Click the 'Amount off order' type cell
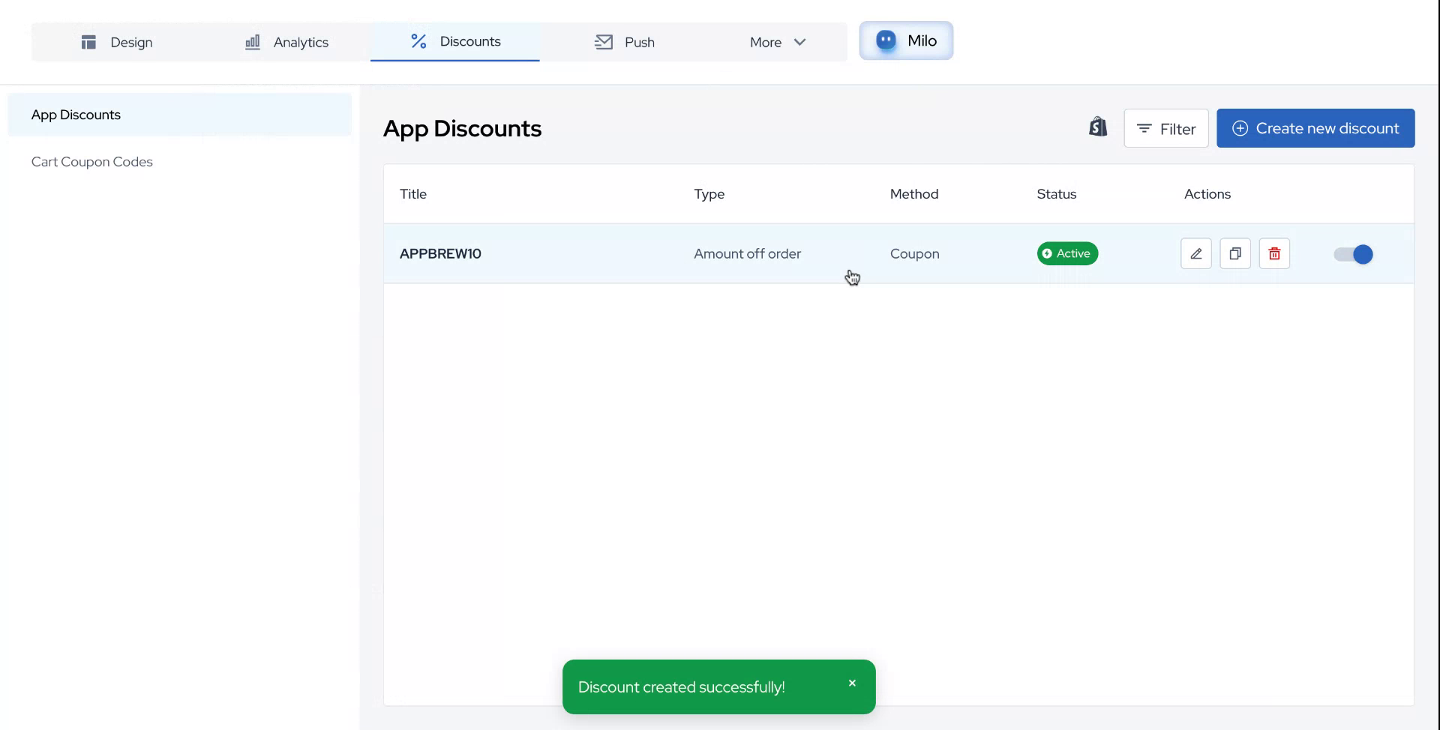 747,254
